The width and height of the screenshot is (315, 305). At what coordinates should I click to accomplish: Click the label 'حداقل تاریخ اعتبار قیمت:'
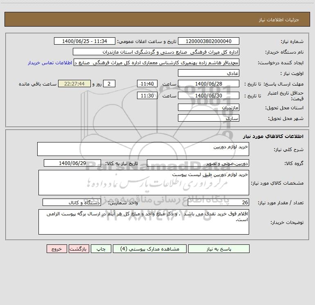coord(286,96)
